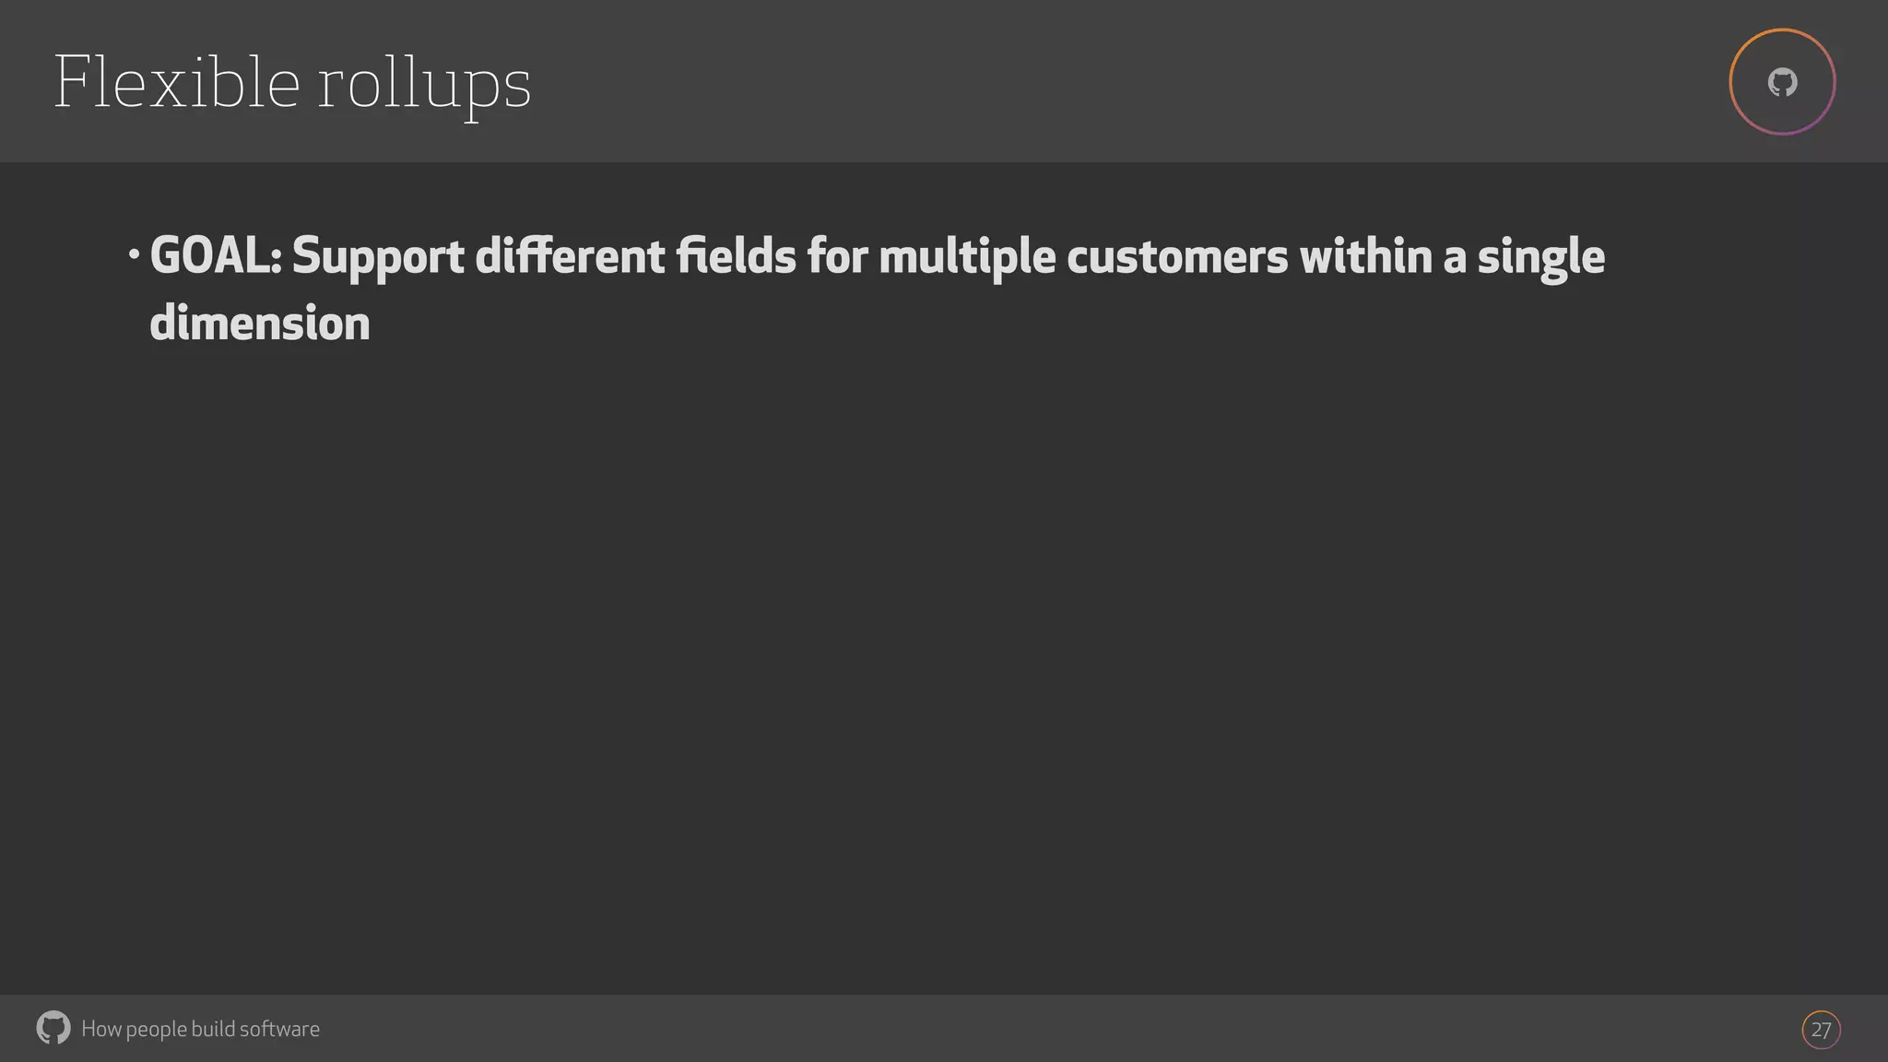Click the word "GOAL:" in the bullet
1888x1062 pixels.
click(x=216, y=255)
